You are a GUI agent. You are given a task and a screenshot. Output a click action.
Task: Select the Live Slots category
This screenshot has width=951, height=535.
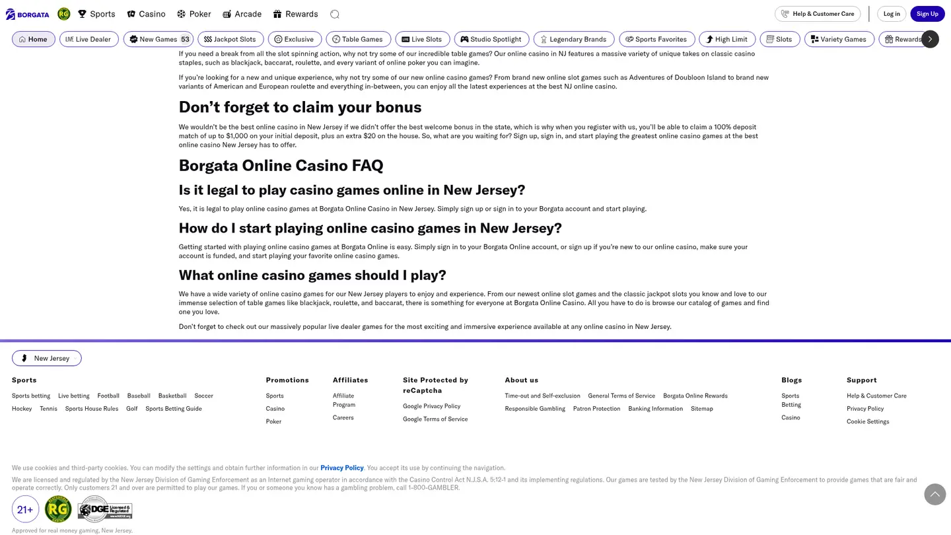(x=423, y=39)
